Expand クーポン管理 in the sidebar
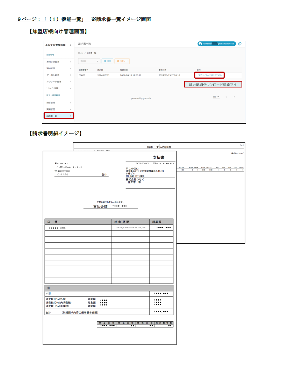 coord(59,75)
